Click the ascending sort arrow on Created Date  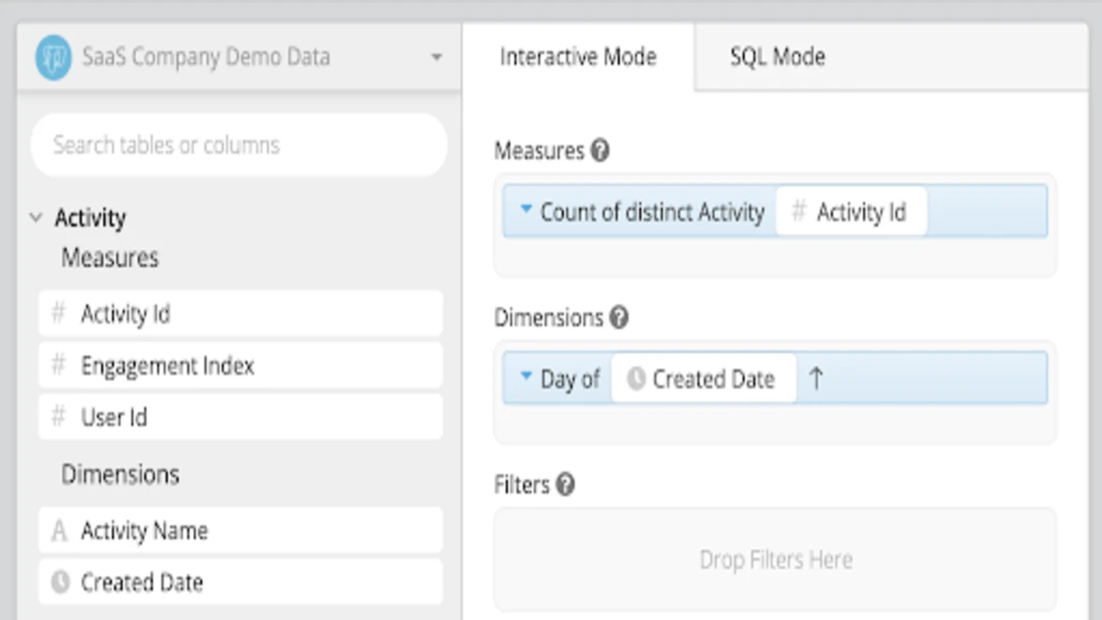[x=816, y=379]
